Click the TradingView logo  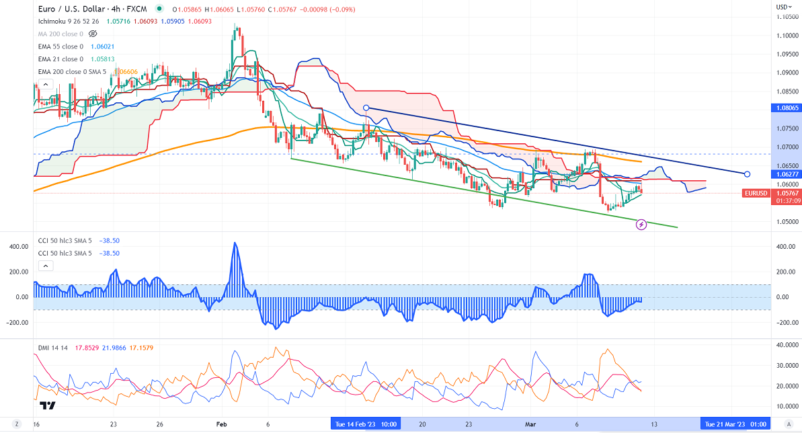47,405
